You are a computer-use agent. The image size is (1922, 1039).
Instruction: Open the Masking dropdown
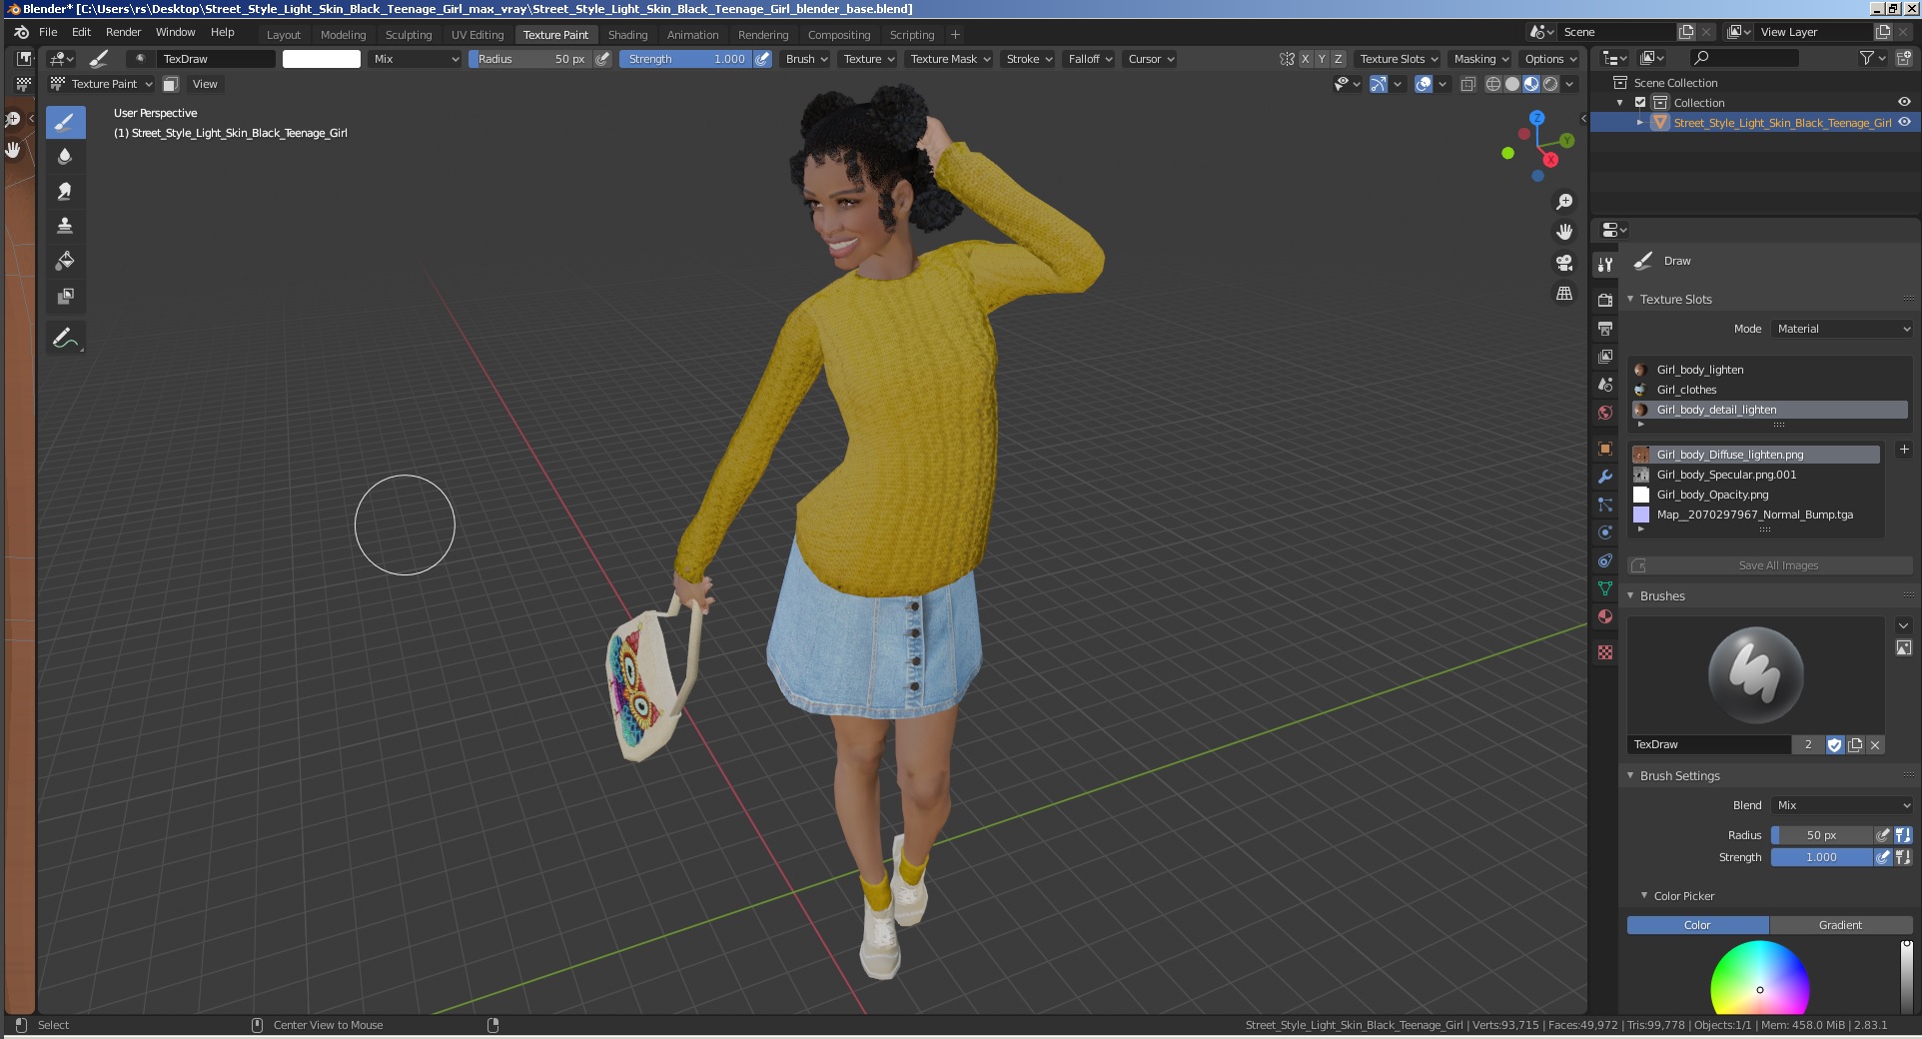click(x=1481, y=59)
